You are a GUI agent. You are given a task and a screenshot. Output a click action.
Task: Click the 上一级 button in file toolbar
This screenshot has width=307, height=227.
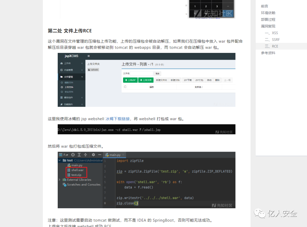point(227,80)
